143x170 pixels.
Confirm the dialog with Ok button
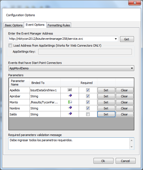[103, 161]
